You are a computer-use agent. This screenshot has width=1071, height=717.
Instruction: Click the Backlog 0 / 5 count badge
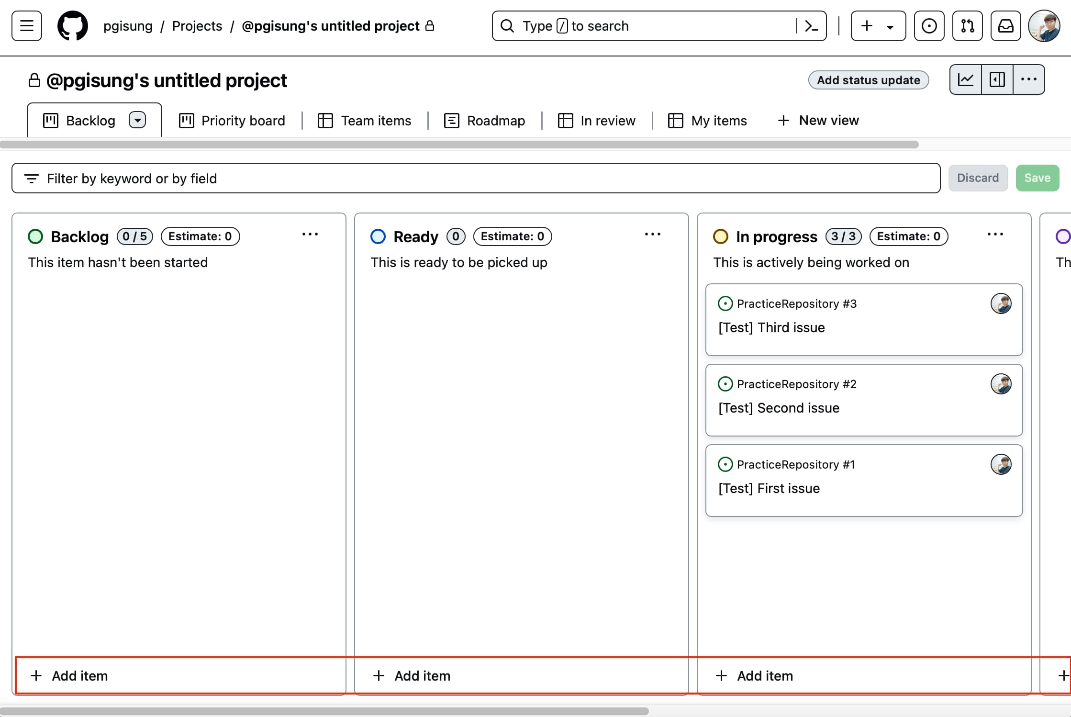click(135, 236)
